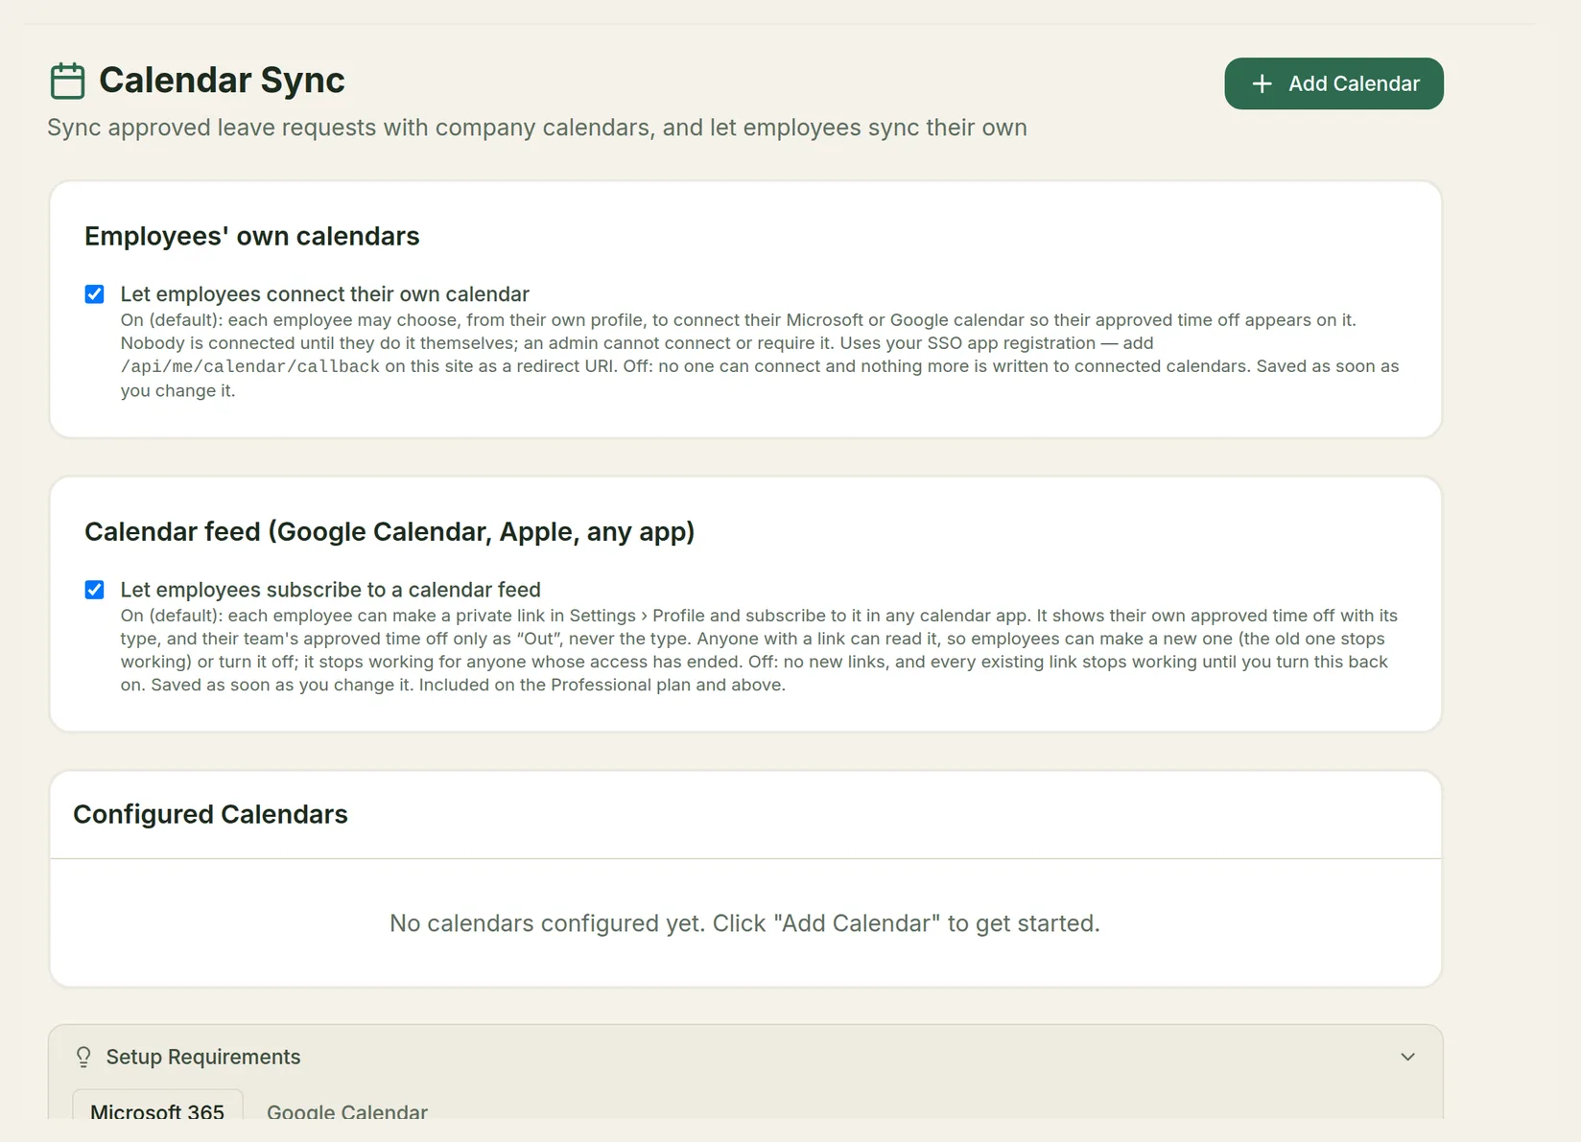
Task: Click the "Let employees connect their own calendar" label
Action: coord(325,294)
